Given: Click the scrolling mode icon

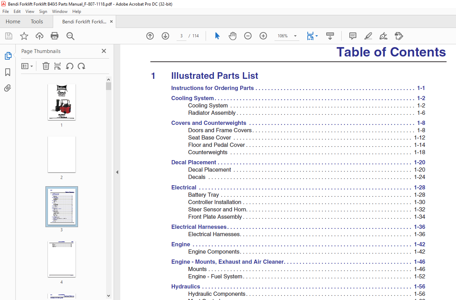Looking at the screenshot, I should click(330, 36).
